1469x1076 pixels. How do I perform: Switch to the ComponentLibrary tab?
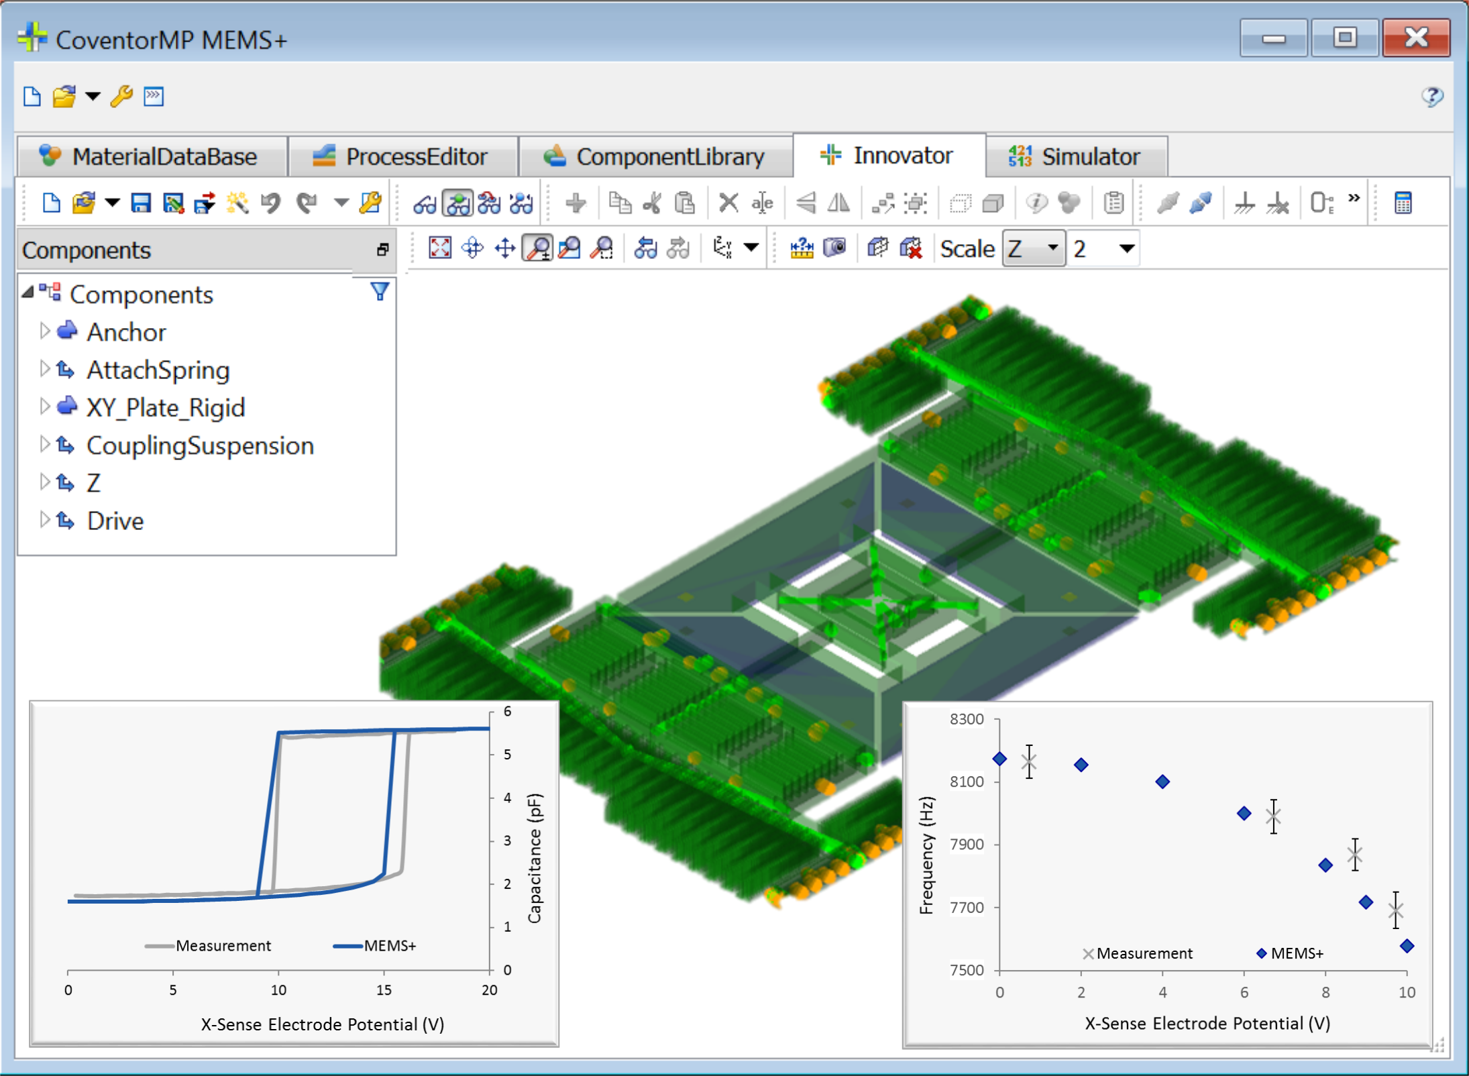pyautogui.click(x=656, y=156)
